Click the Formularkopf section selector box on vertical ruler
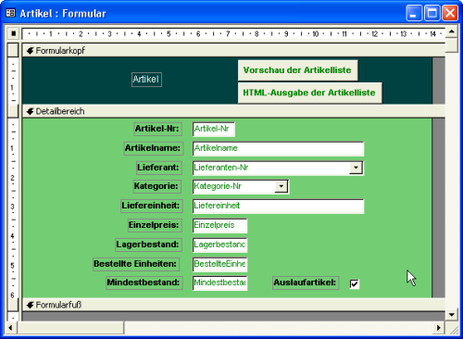This screenshot has height=339, width=463. [x=13, y=50]
